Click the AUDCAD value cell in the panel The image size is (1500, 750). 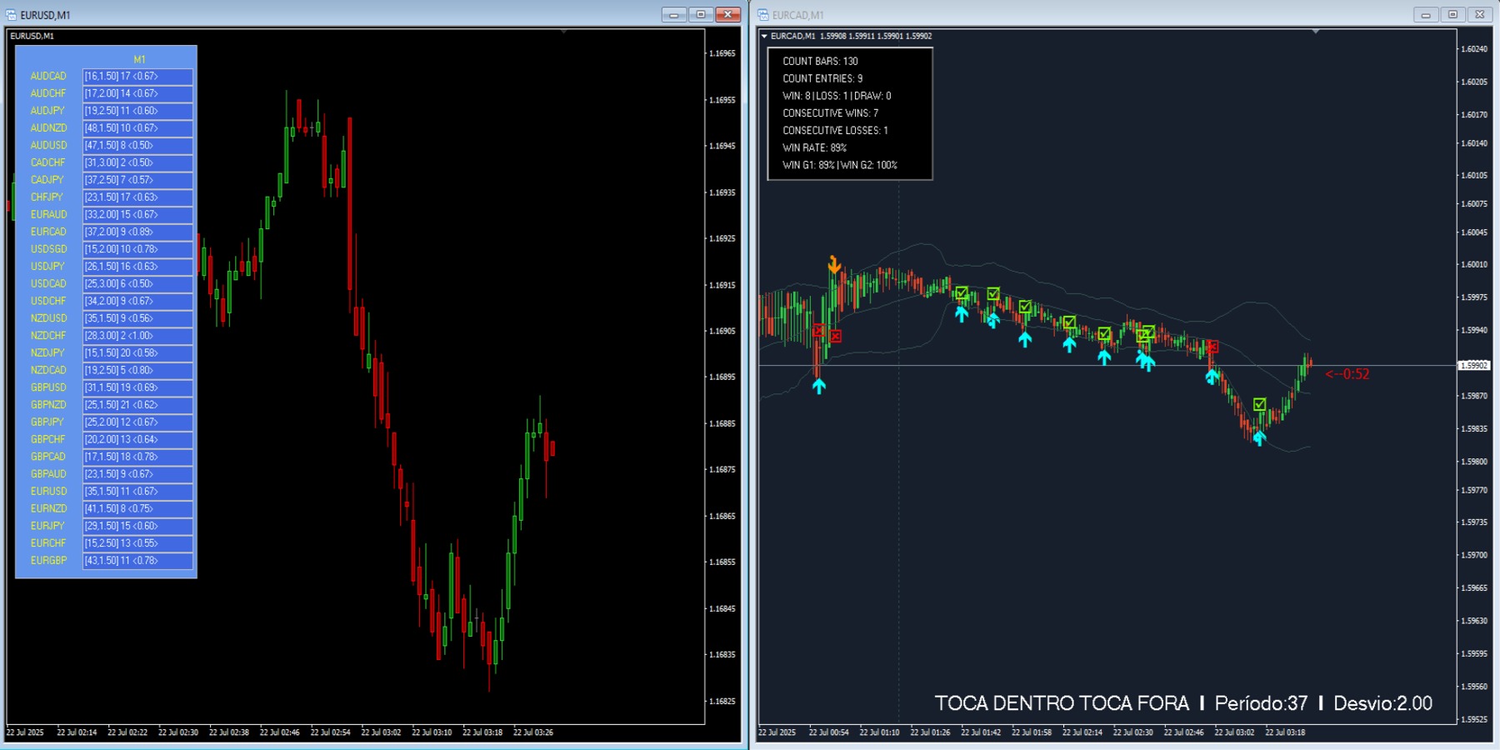click(x=137, y=77)
